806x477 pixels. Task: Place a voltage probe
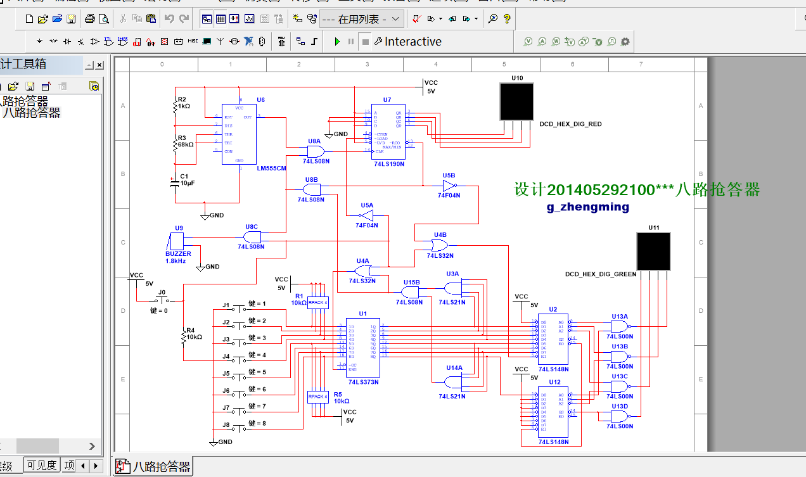click(x=528, y=41)
